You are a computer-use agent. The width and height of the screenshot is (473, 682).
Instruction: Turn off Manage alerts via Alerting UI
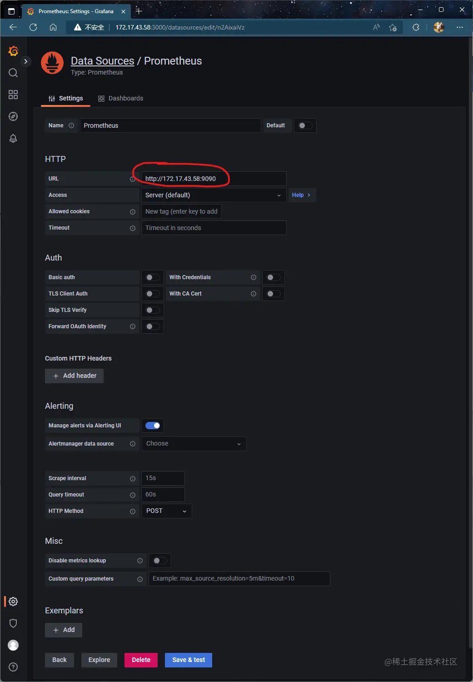(153, 426)
